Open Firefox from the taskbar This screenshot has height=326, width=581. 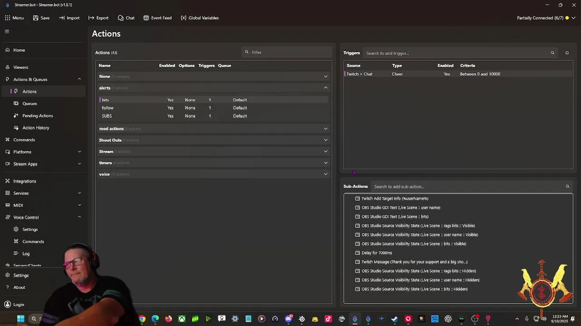(x=168, y=319)
